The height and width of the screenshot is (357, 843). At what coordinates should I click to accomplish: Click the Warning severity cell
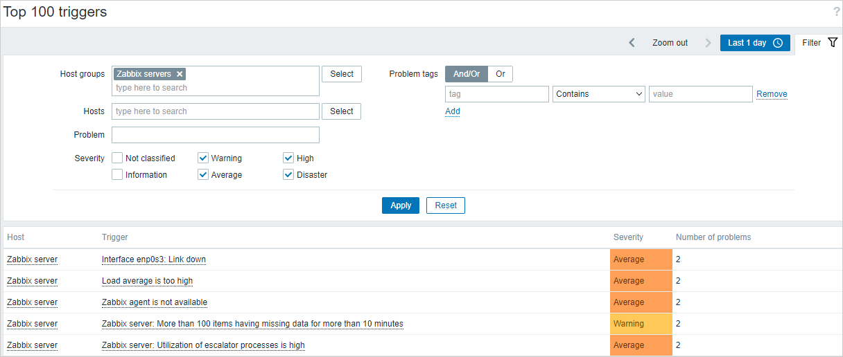[x=641, y=324]
